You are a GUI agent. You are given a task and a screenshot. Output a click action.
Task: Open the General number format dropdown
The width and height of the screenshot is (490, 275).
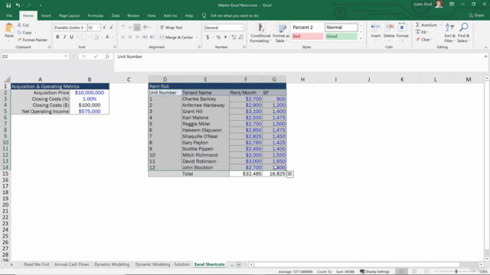tap(242, 27)
